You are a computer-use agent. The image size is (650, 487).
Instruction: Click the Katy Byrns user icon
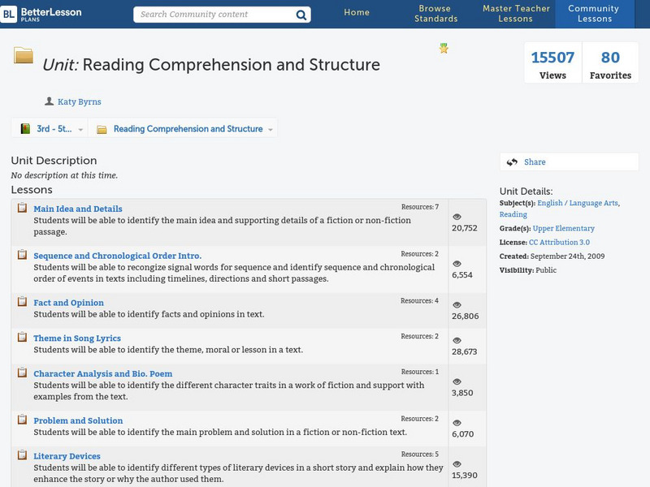coord(49,101)
